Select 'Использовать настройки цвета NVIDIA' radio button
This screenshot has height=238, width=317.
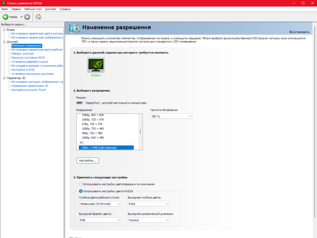[81, 191]
